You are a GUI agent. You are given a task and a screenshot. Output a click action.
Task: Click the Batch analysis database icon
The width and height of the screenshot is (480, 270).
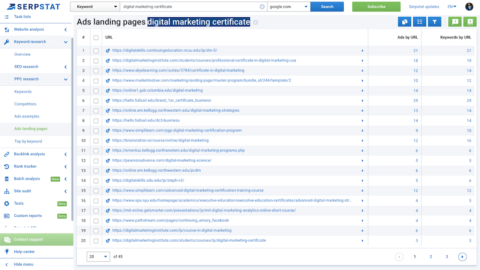tap(7, 179)
